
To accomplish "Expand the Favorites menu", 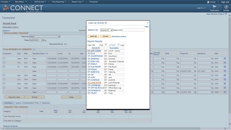I will click(5, 2).
